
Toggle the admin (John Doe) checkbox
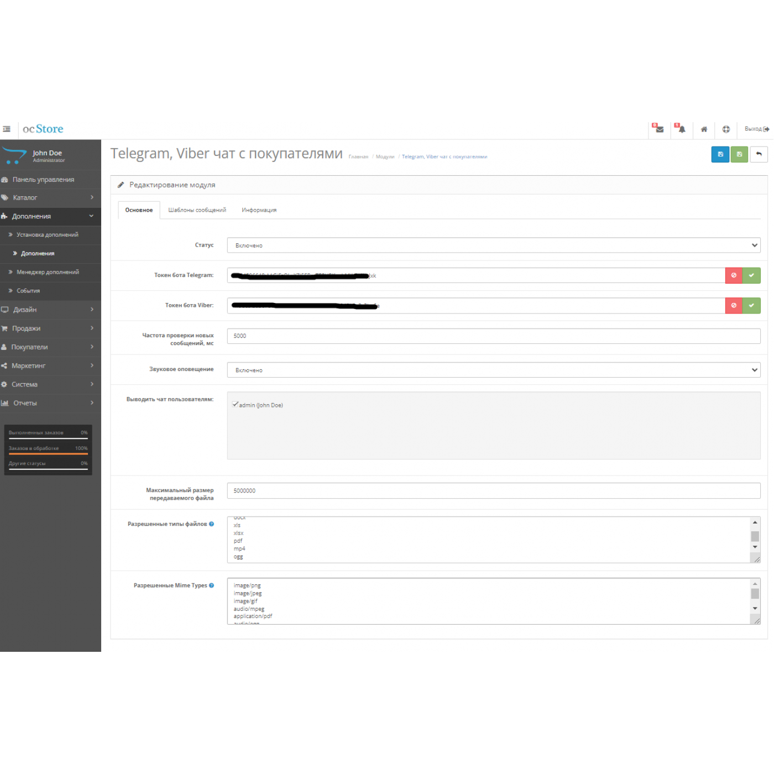pos(236,405)
